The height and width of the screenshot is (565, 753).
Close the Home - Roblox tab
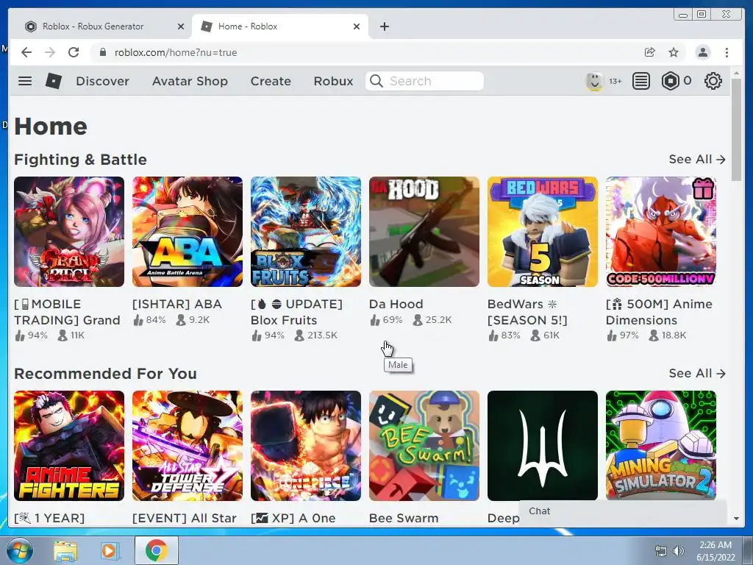357,26
